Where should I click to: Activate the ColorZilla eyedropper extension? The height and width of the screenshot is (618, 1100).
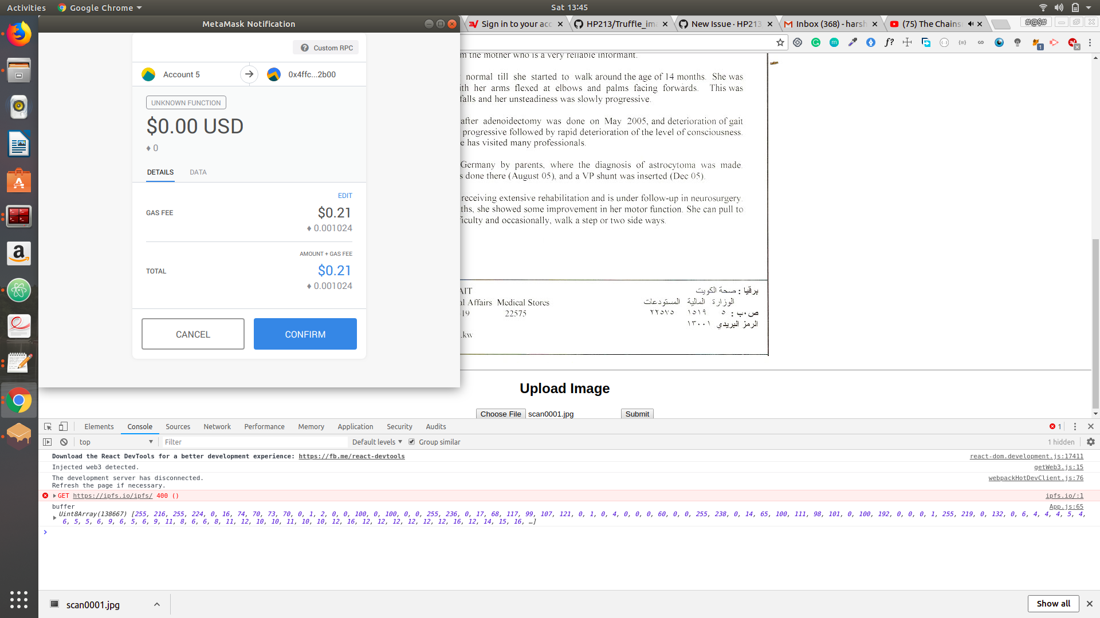pos(852,42)
